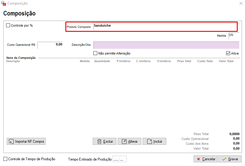Sort by the Quantidade column header

pyautogui.click(x=102, y=61)
